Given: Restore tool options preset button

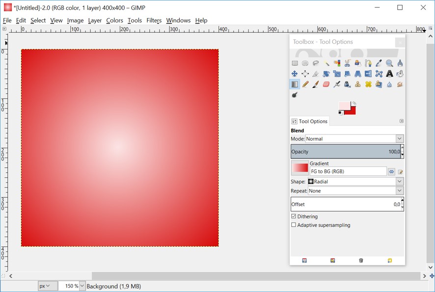Looking at the screenshot, I should click(x=332, y=261).
